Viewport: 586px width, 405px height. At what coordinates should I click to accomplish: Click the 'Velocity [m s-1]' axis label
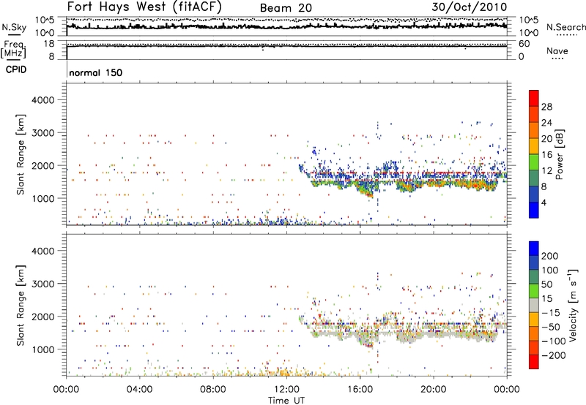click(x=573, y=305)
